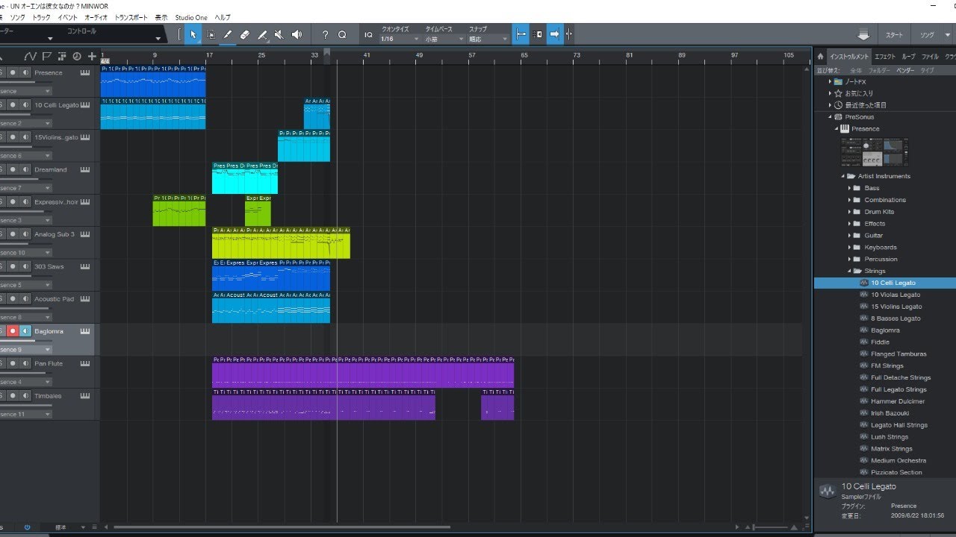956x537 pixels.
Task: Select the Fiddle instrument preset
Action: [880, 342]
